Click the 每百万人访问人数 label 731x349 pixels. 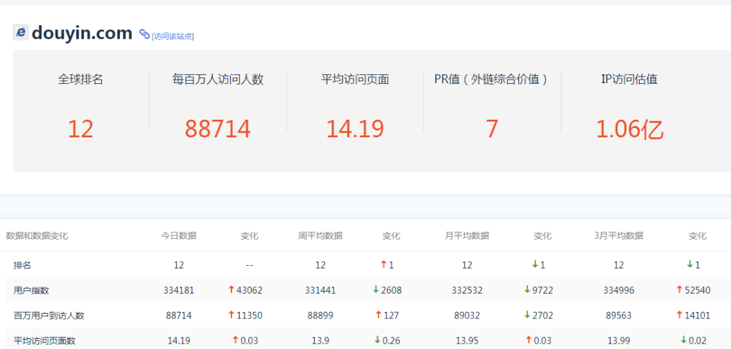(x=218, y=79)
